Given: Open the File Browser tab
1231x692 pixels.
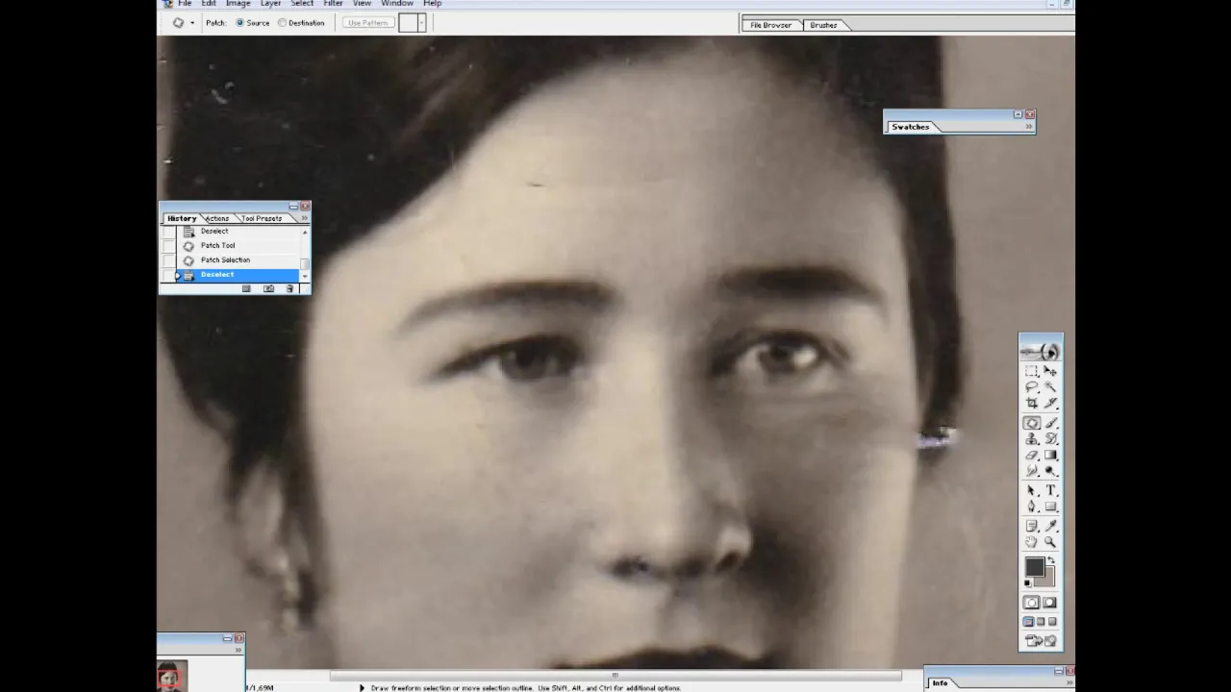Looking at the screenshot, I should pyautogui.click(x=770, y=25).
